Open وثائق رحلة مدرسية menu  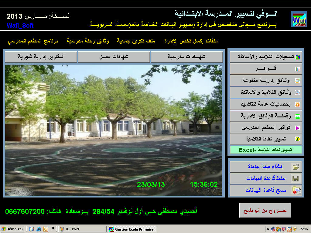tap(88, 41)
